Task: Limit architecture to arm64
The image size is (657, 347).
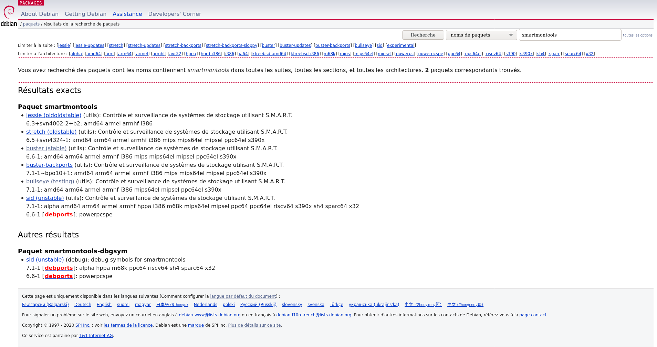Action: coord(125,54)
